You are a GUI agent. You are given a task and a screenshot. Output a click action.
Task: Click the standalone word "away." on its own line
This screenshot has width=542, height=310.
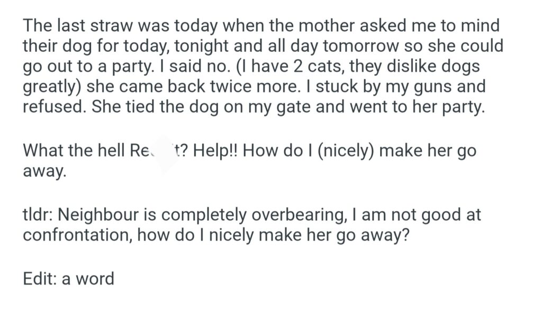[x=44, y=172]
